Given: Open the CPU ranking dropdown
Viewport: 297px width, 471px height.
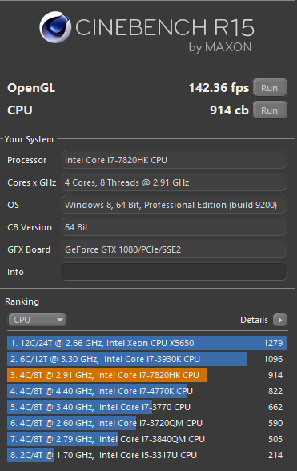Looking at the screenshot, I should click(x=38, y=320).
